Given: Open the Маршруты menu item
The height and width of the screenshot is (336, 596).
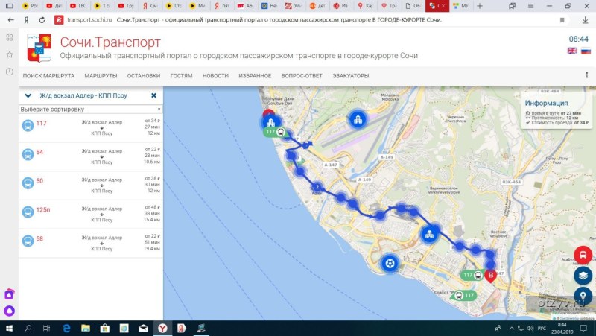Looking at the screenshot, I should (101, 76).
